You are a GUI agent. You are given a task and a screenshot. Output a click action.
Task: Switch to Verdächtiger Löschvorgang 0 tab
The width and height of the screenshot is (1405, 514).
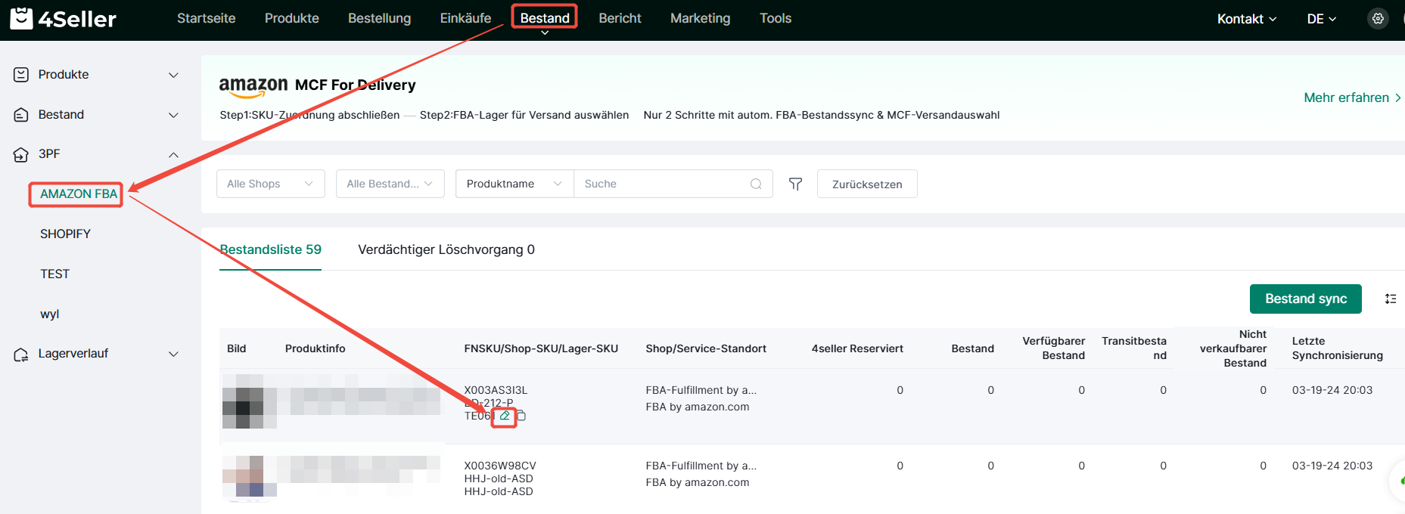coord(446,249)
